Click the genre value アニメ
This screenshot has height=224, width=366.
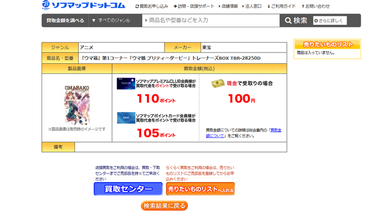tap(87, 47)
